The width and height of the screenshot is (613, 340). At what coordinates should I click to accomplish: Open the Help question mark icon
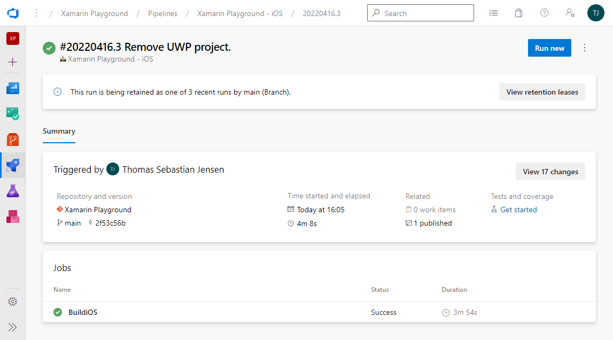click(x=544, y=13)
